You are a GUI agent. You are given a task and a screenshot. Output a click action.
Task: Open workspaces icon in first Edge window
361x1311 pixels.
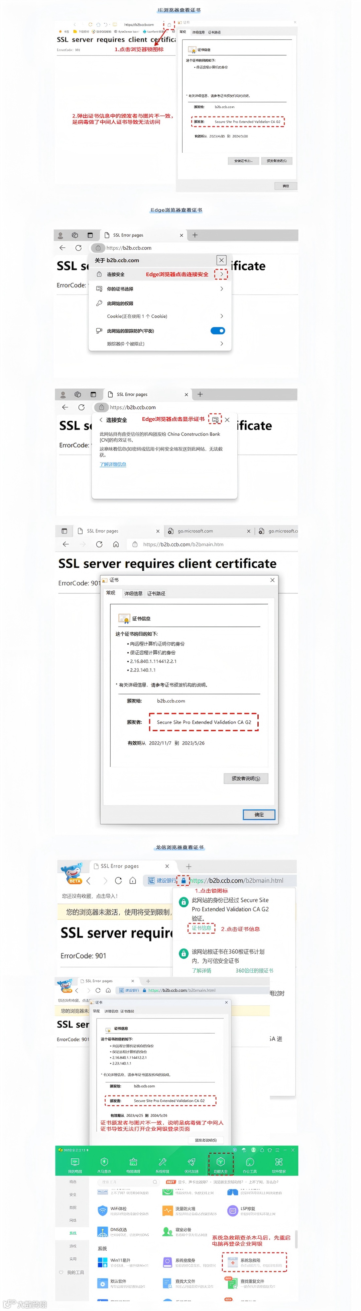(75, 235)
